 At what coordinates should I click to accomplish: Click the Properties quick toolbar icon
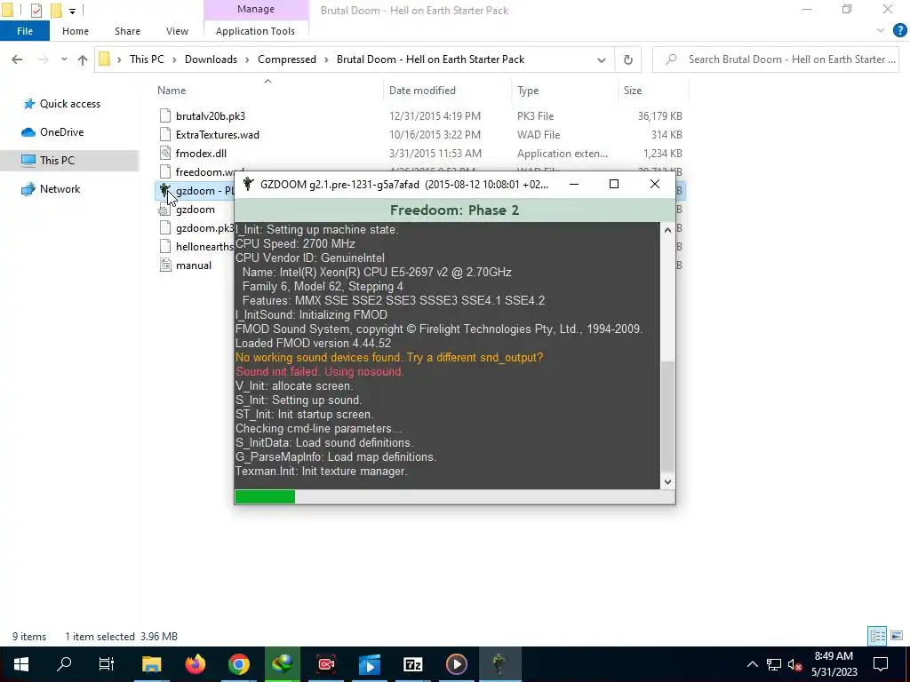click(36, 10)
